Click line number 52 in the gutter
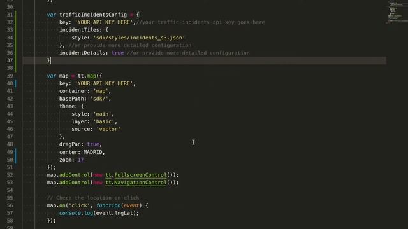Viewport: 408px width, 229px height. coord(10,175)
